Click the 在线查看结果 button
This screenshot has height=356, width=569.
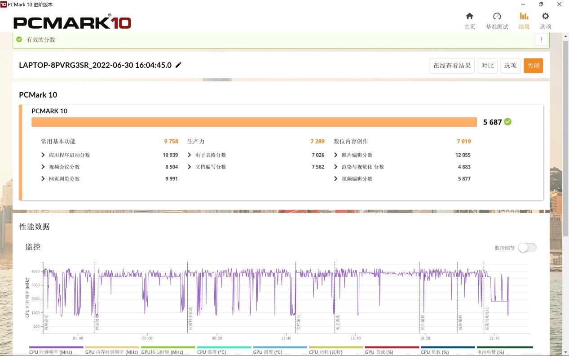[452, 66]
